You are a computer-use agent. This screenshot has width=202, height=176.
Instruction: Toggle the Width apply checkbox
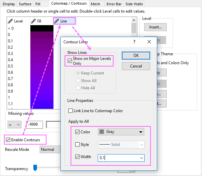tap(77, 157)
